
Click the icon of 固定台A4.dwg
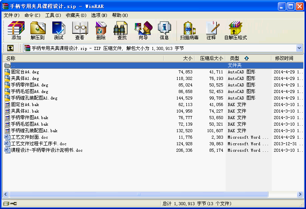[7, 72]
